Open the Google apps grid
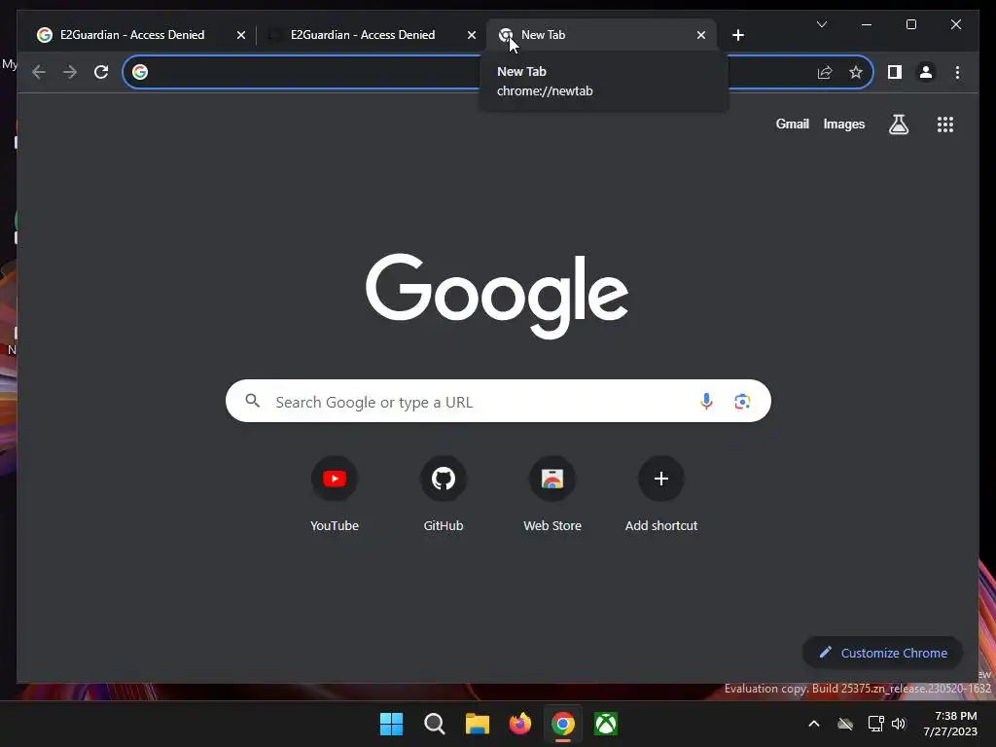 pos(945,124)
